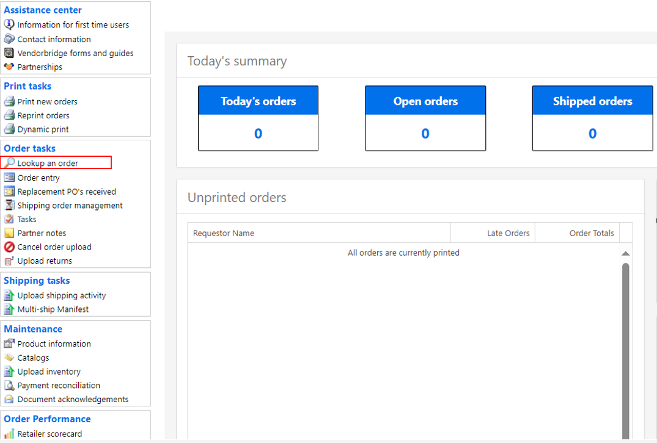Click the Document acknowledgements icon
This screenshot has width=657, height=443.
[9, 399]
